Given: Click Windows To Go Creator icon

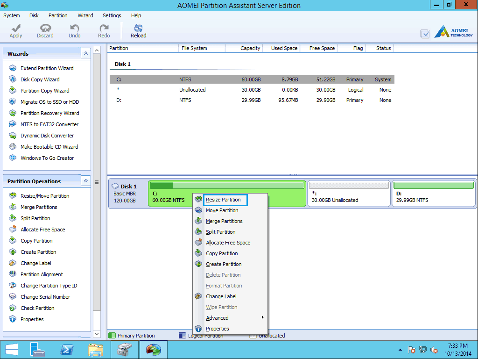Looking at the screenshot, I should 13,158.
